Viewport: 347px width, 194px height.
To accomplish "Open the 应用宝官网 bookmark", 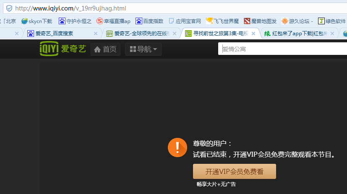I will (x=185, y=21).
